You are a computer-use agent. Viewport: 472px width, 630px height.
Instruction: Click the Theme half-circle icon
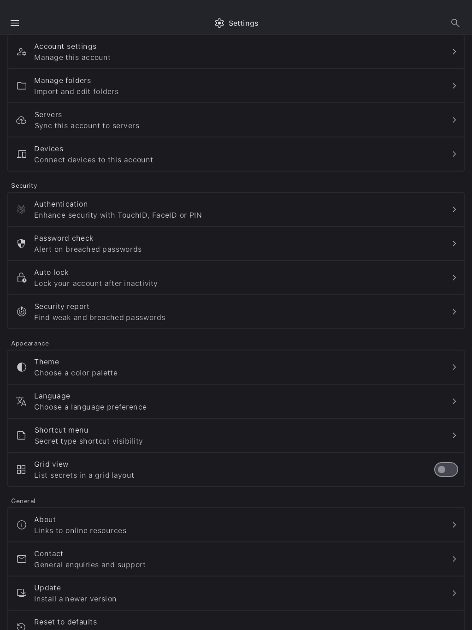click(21, 367)
